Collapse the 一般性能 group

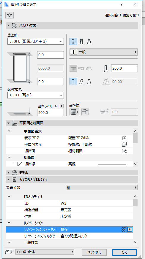pos(9,242)
